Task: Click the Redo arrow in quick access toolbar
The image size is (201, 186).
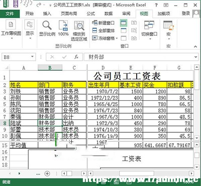Action: 39,5
